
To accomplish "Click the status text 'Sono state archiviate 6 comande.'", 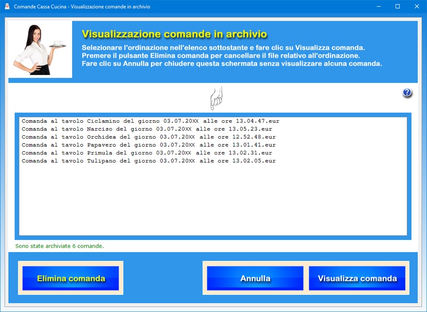I will tap(60, 246).
